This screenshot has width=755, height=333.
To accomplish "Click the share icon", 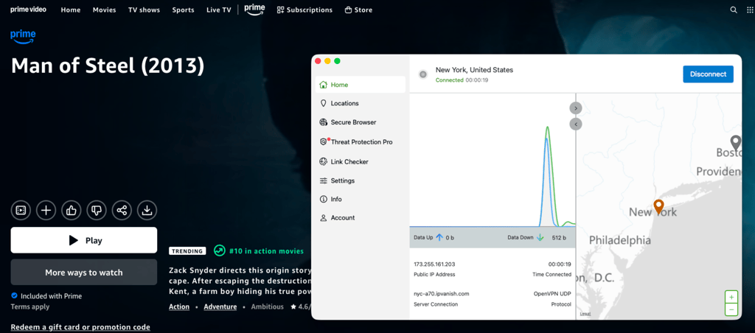I will [x=122, y=210].
